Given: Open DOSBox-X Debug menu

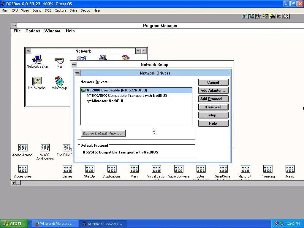Looking at the screenshot, I should (85, 10).
